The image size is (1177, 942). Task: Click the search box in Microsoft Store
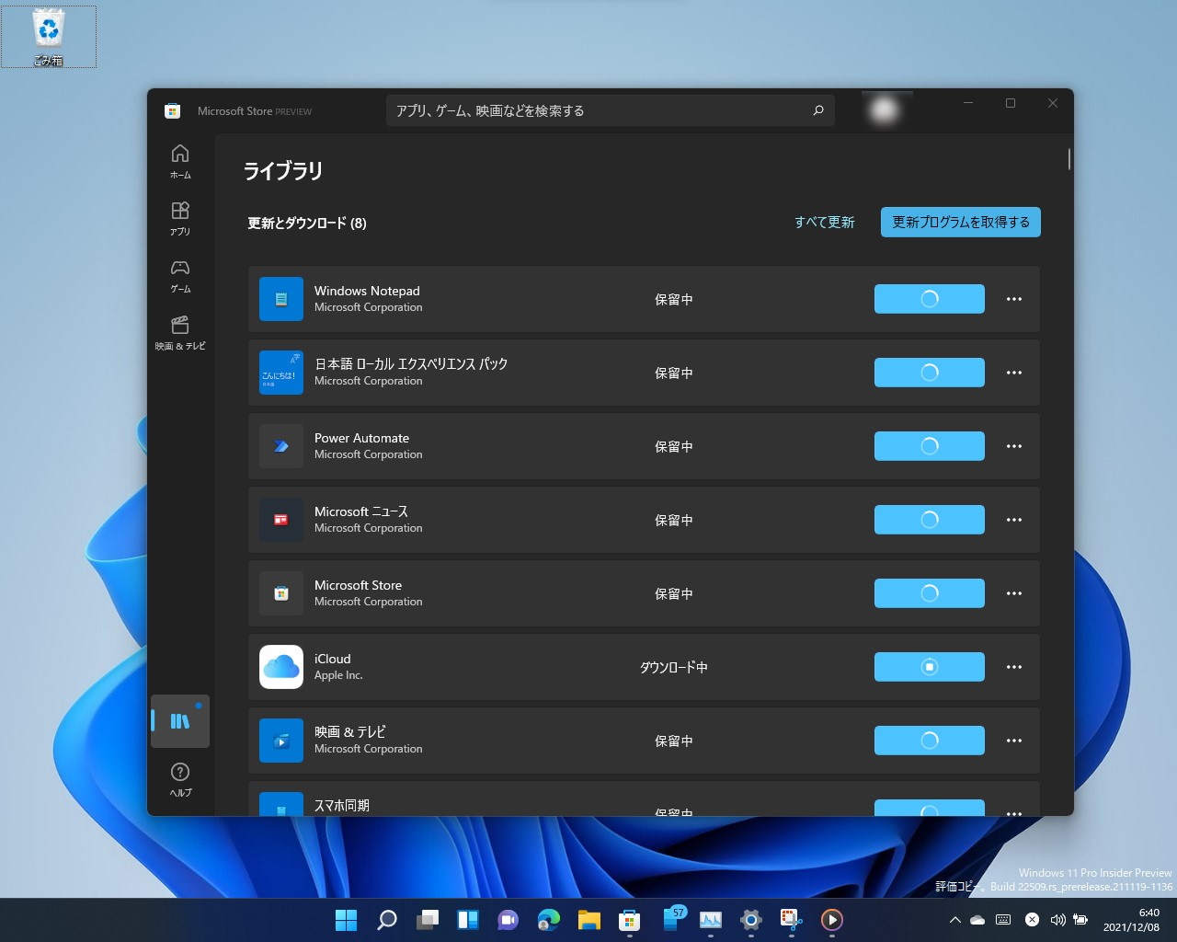[x=611, y=110]
